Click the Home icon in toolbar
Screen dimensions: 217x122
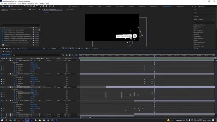(x=3, y=6)
